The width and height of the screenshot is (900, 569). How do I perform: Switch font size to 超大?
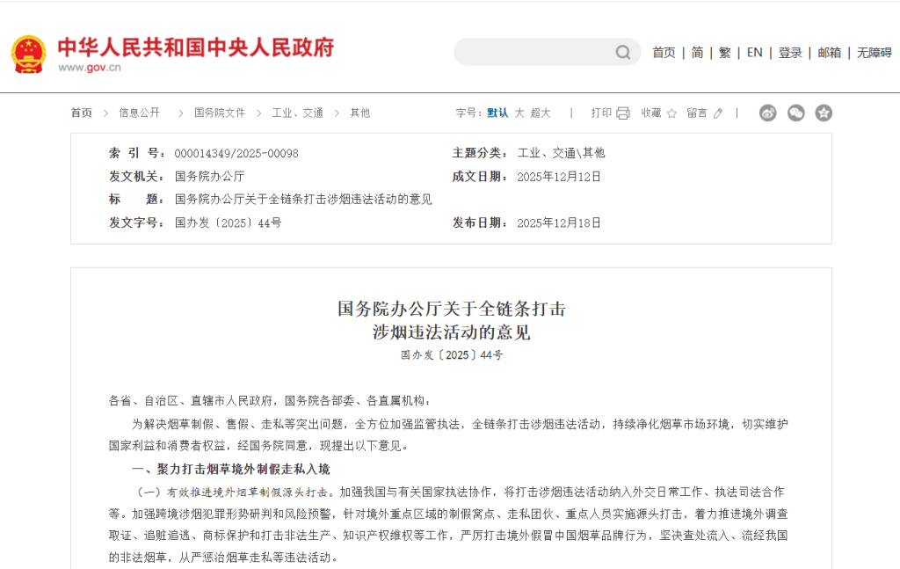pyautogui.click(x=541, y=113)
